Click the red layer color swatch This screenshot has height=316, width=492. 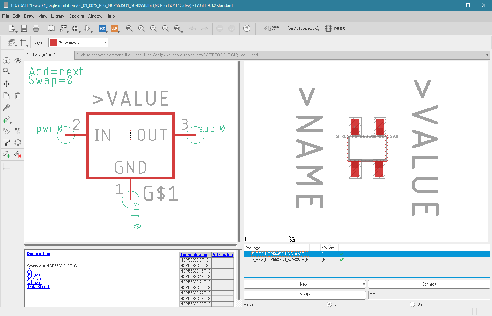tap(53, 42)
